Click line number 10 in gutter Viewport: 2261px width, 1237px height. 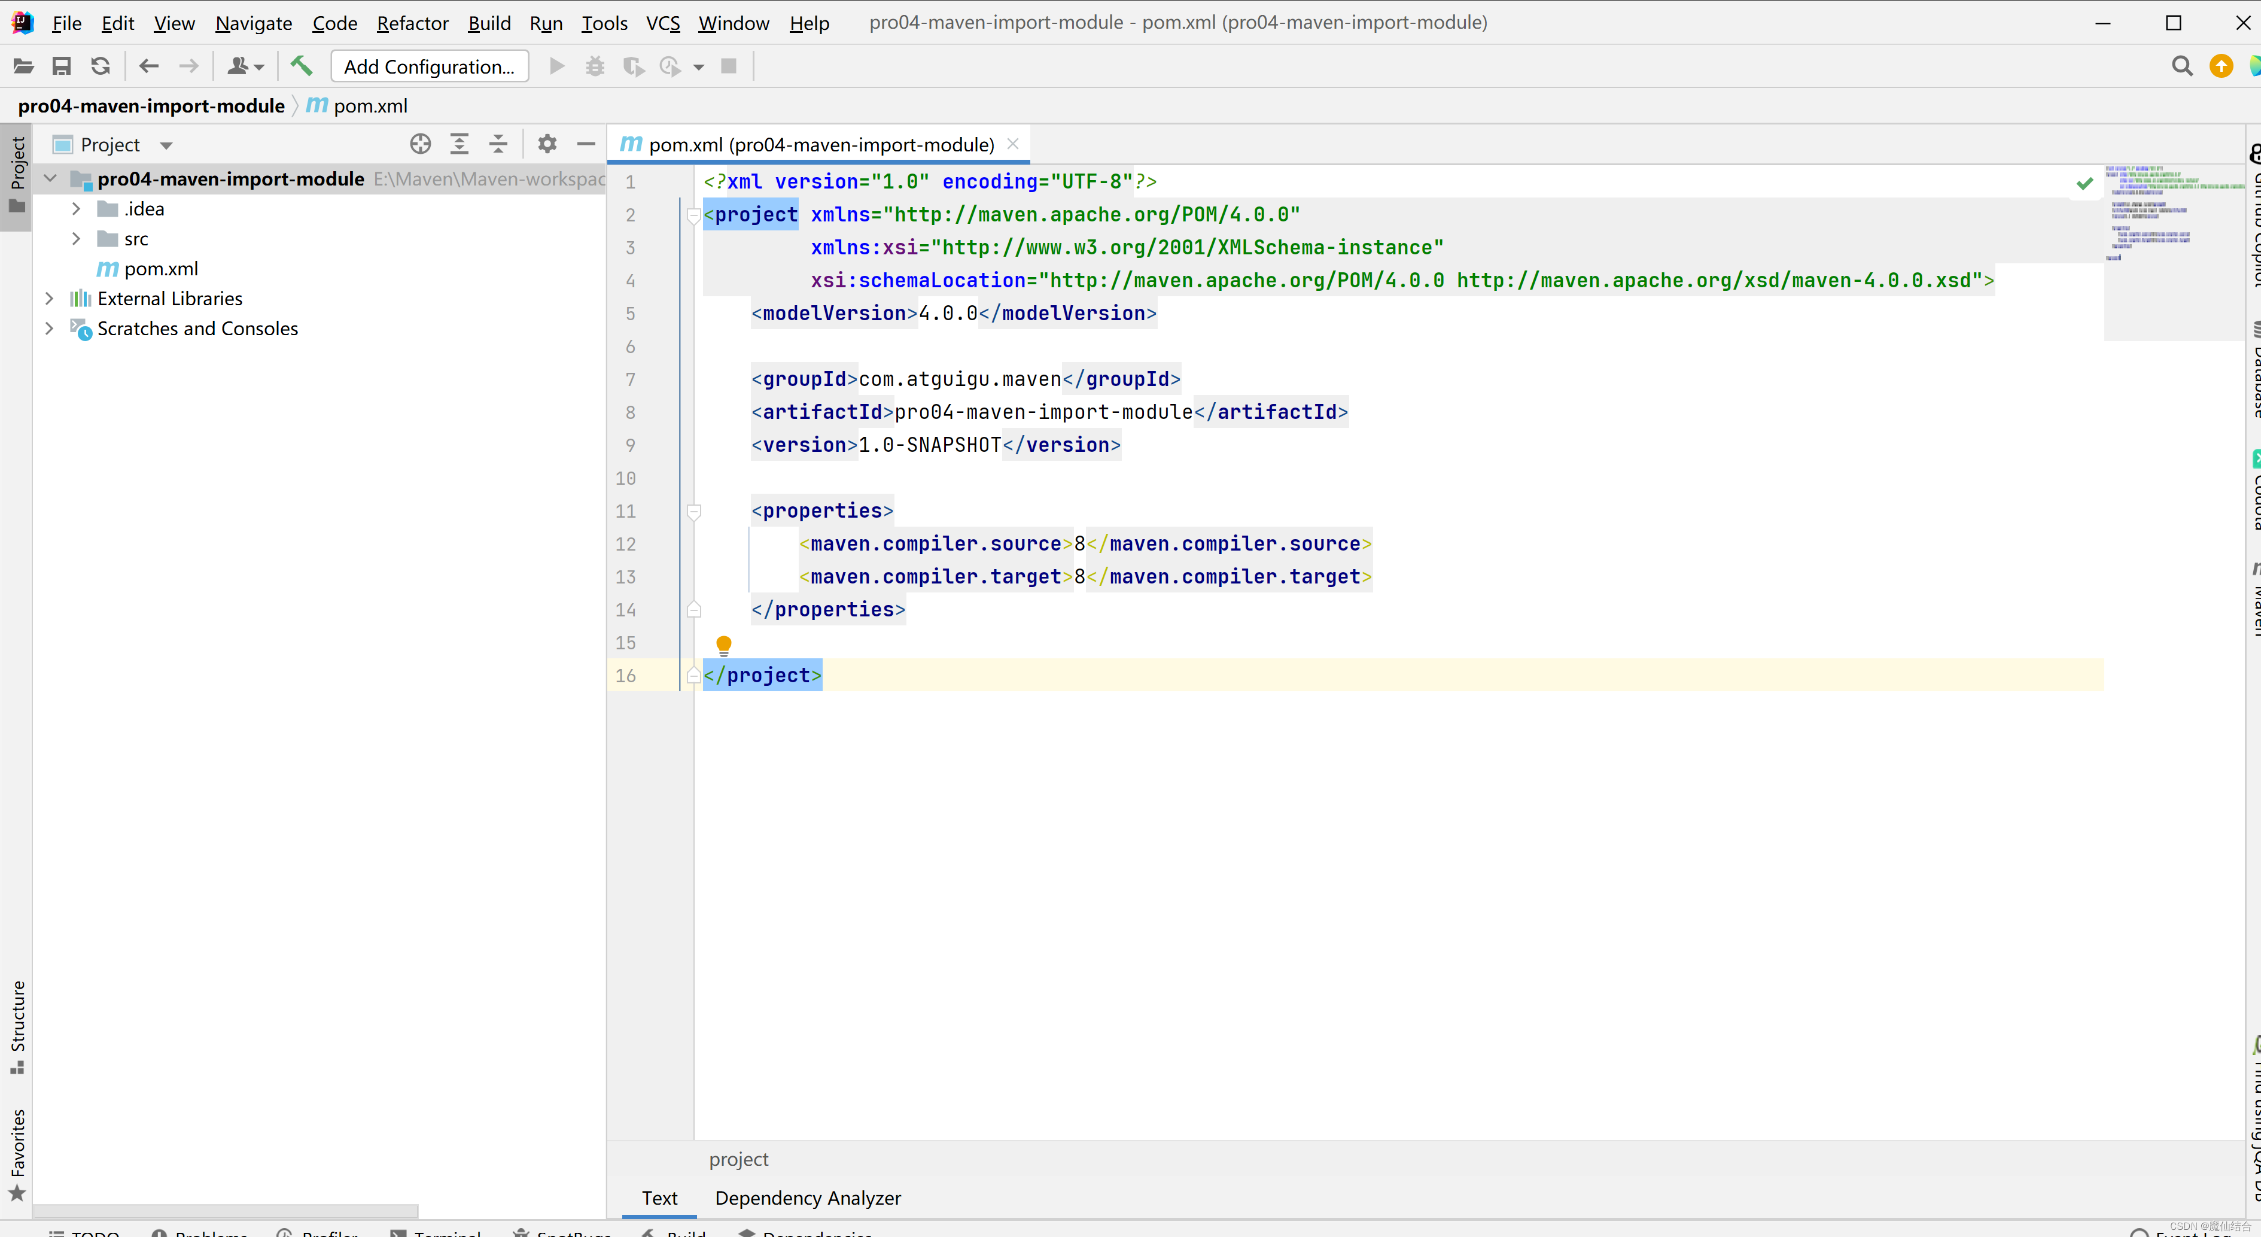tap(625, 479)
